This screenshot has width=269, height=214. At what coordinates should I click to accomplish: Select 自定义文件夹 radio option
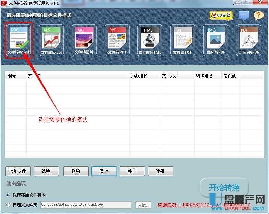click(9, 205)
